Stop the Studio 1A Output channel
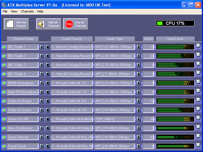Screen dimensions: 203x152 point(48,101)
